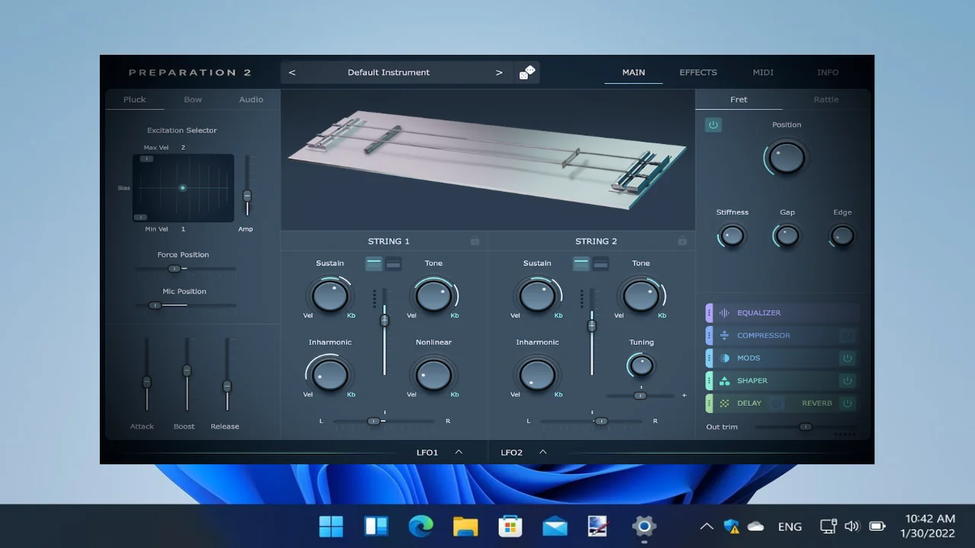
Task: Show hidden tray icons chevron
Action: coord(706,526)
